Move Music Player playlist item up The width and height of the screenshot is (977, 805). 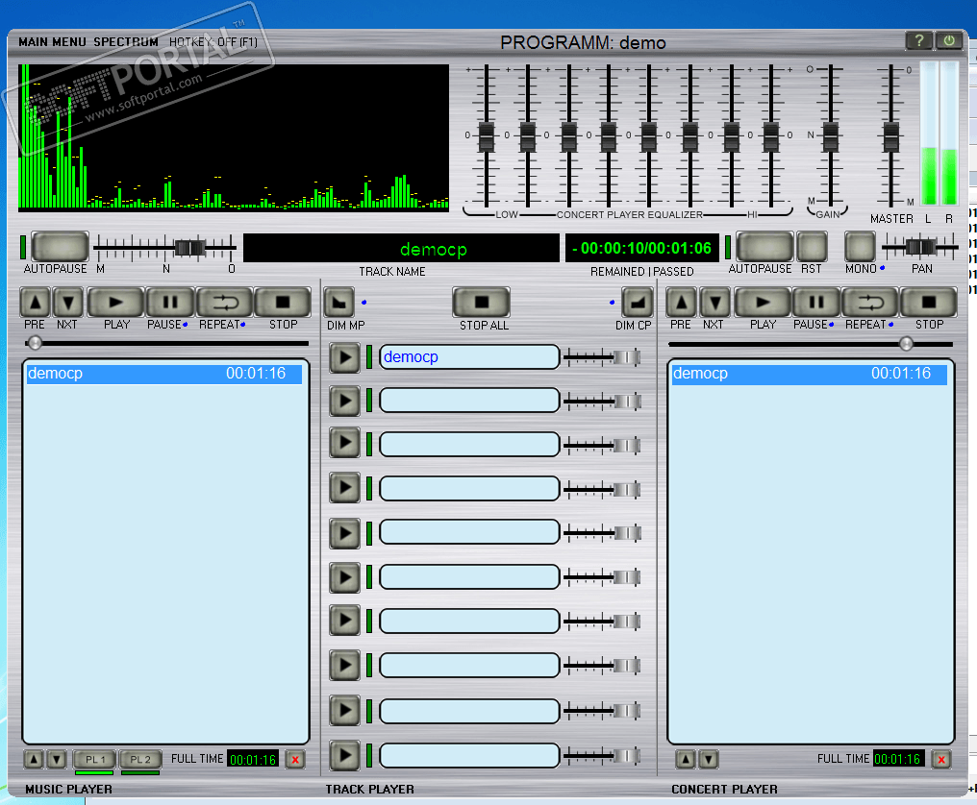pyautogui.click(x=35, y=760)
